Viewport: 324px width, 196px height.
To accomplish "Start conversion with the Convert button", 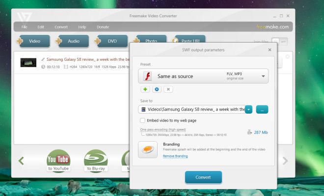I will click(203, 177).
